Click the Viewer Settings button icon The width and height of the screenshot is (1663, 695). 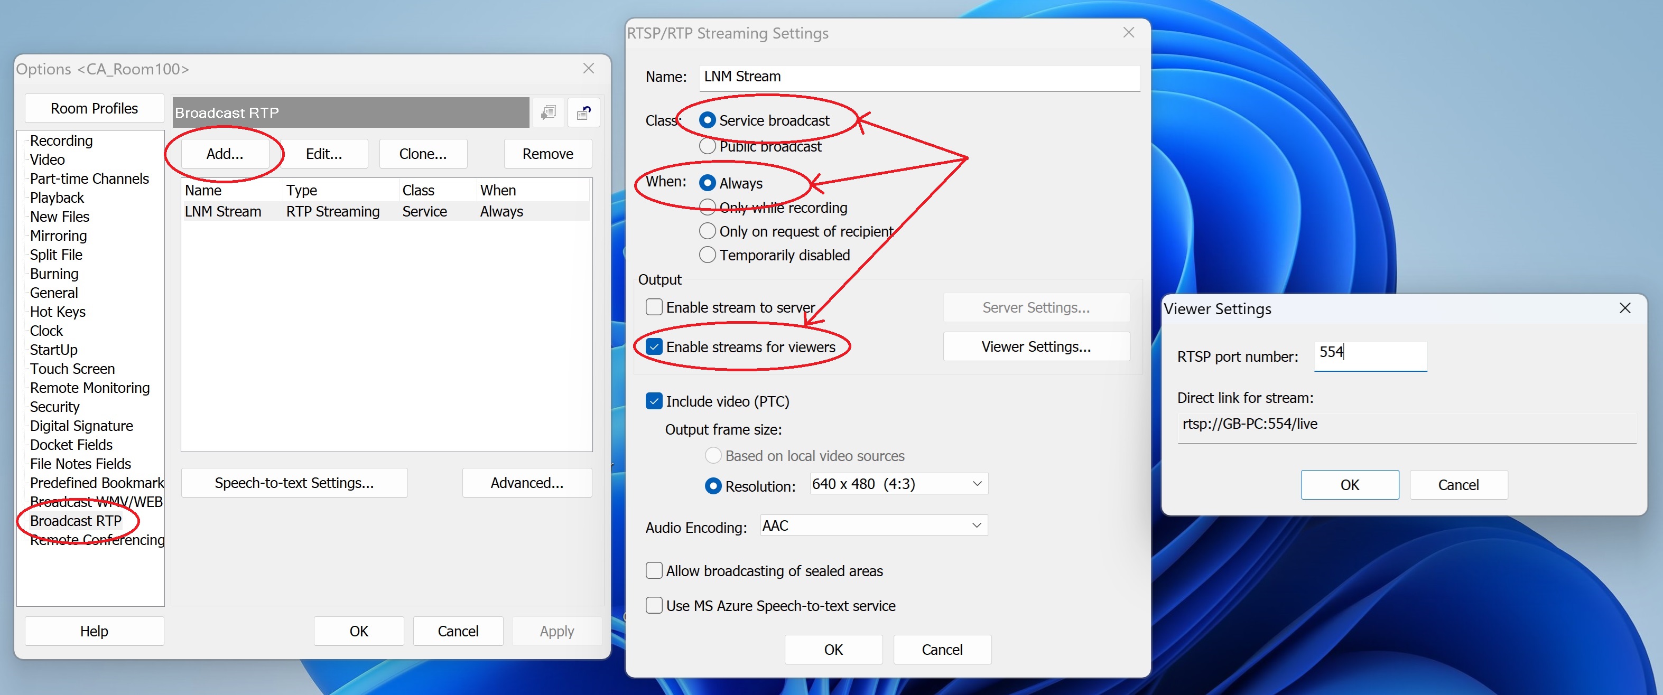[1034, 345]
